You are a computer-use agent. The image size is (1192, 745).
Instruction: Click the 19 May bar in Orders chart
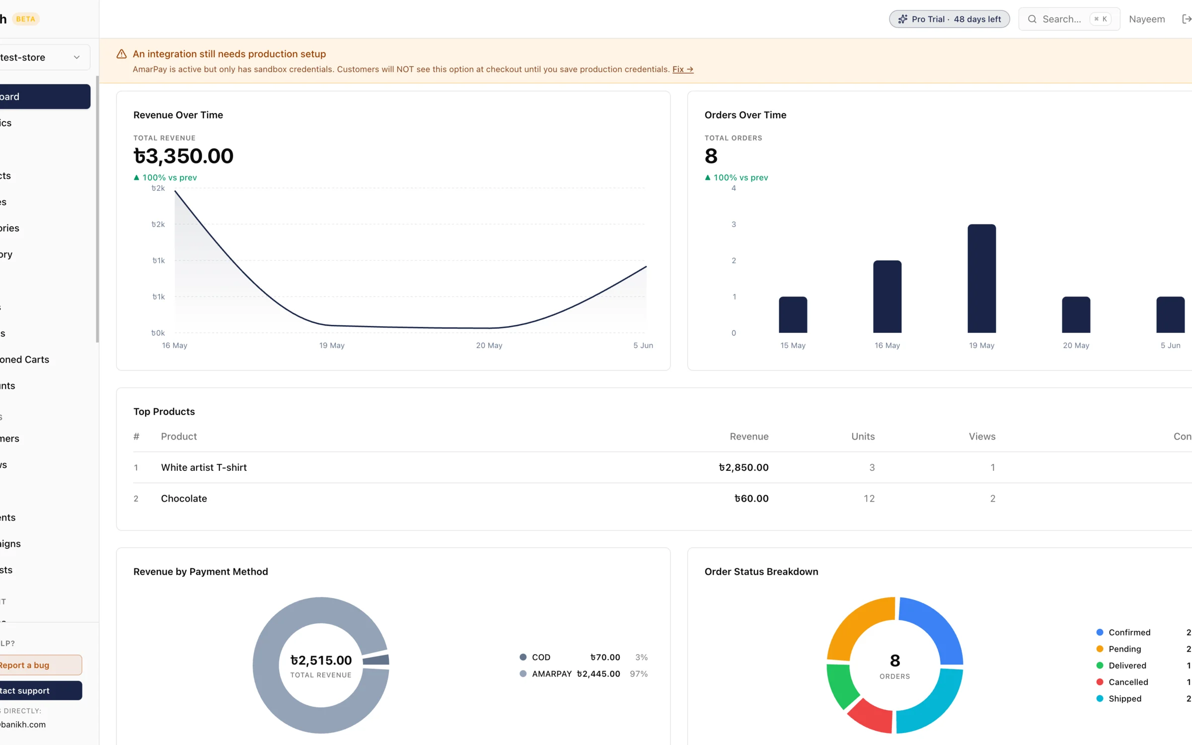point(981,278)
